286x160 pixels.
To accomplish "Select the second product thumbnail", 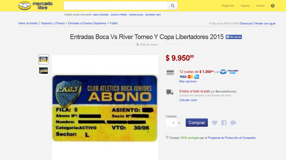I will [44, 71].
